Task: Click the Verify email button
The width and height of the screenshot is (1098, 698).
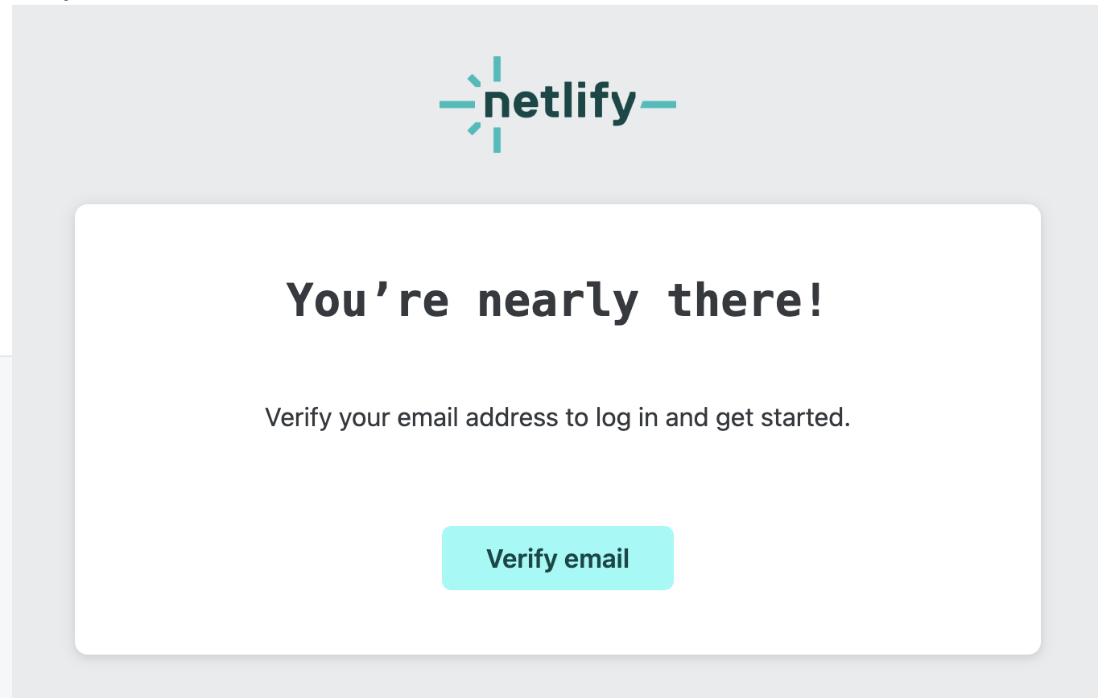Action: pyautogui.click(x=557, y=558)
